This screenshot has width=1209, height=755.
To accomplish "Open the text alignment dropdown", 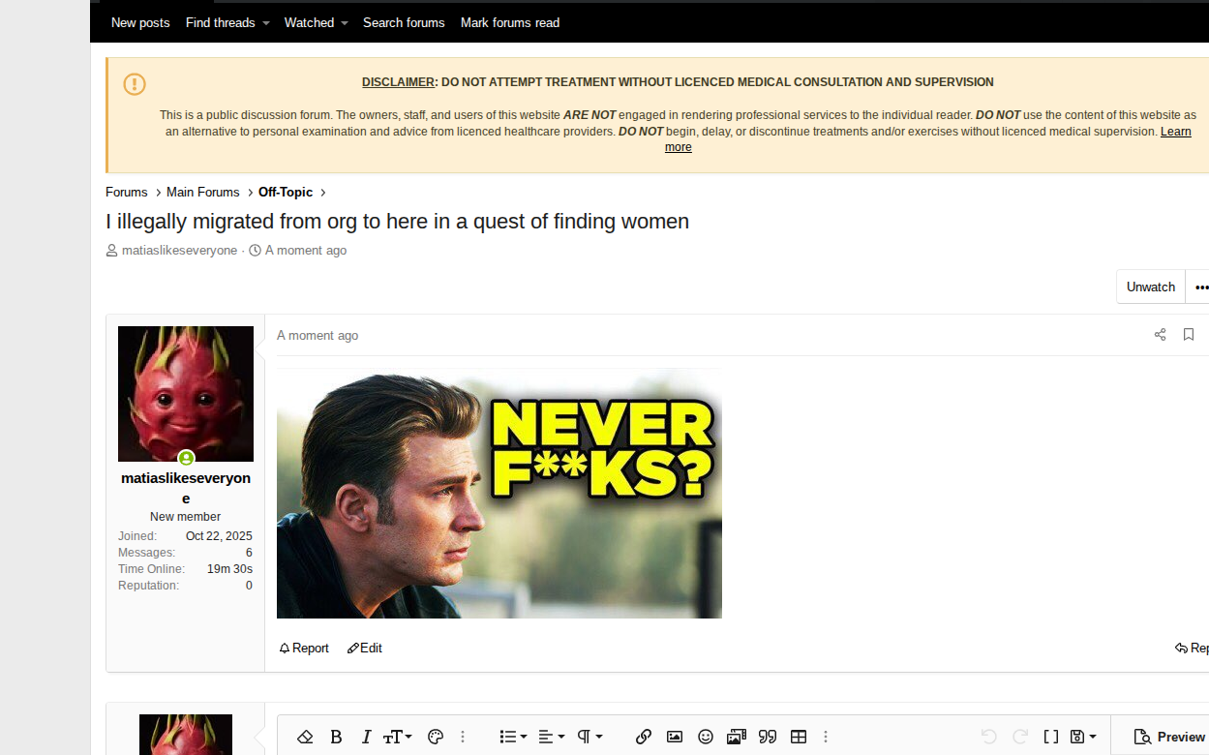I will (551, 737).
